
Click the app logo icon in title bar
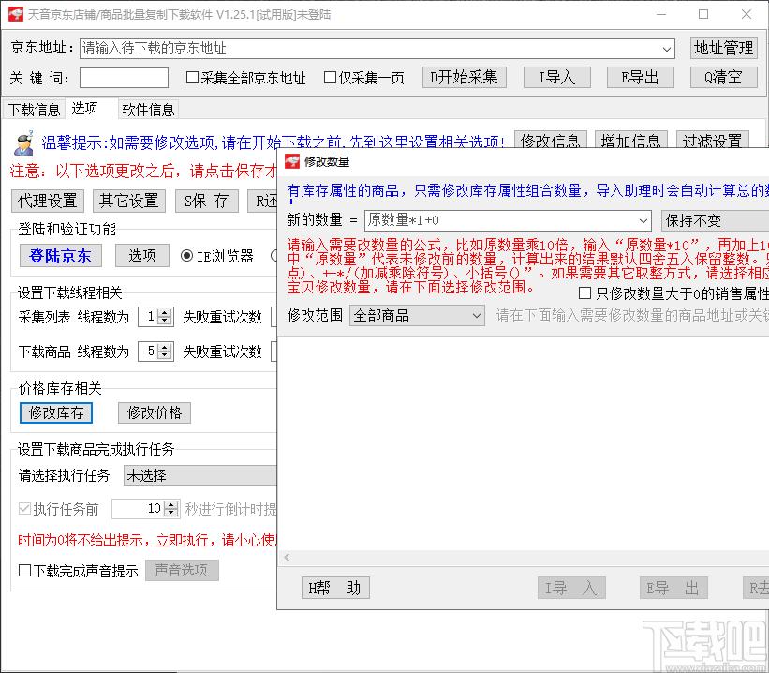(x=14, y=14)
